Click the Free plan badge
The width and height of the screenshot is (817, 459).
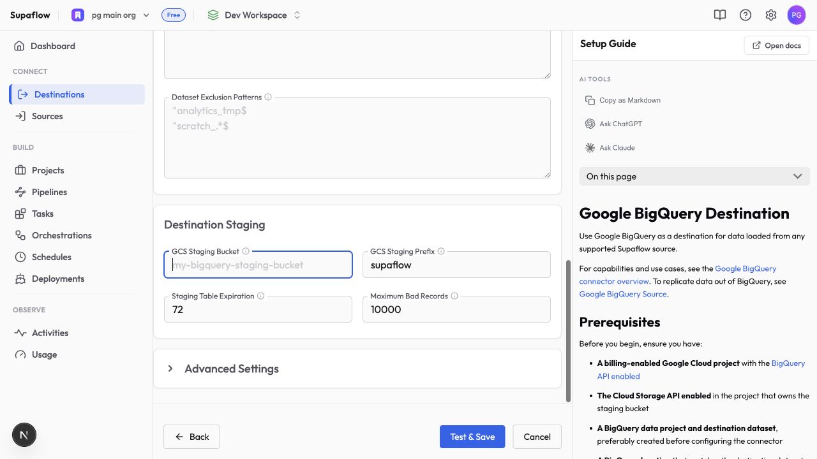tap(174, 15)
